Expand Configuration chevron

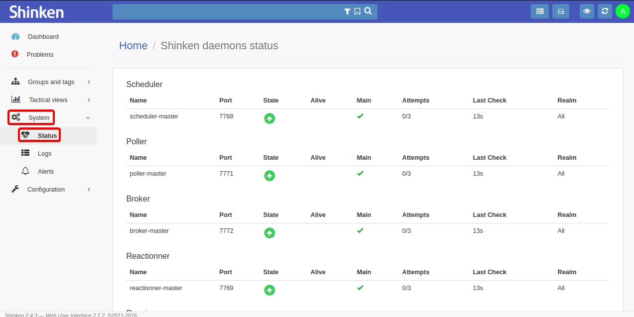point(89,190)
